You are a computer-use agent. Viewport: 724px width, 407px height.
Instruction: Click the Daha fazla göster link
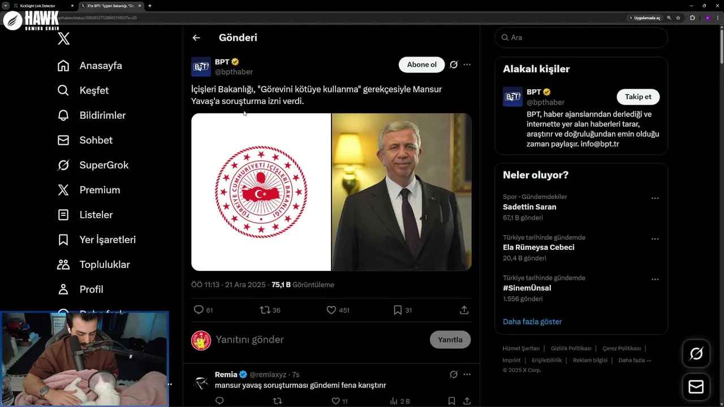coord(532,322)
